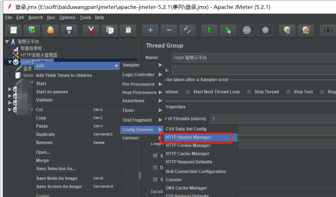The image size is (336, 197).
Task: Click the Name field with login-智慧云平台
Action: click(254, 58)
